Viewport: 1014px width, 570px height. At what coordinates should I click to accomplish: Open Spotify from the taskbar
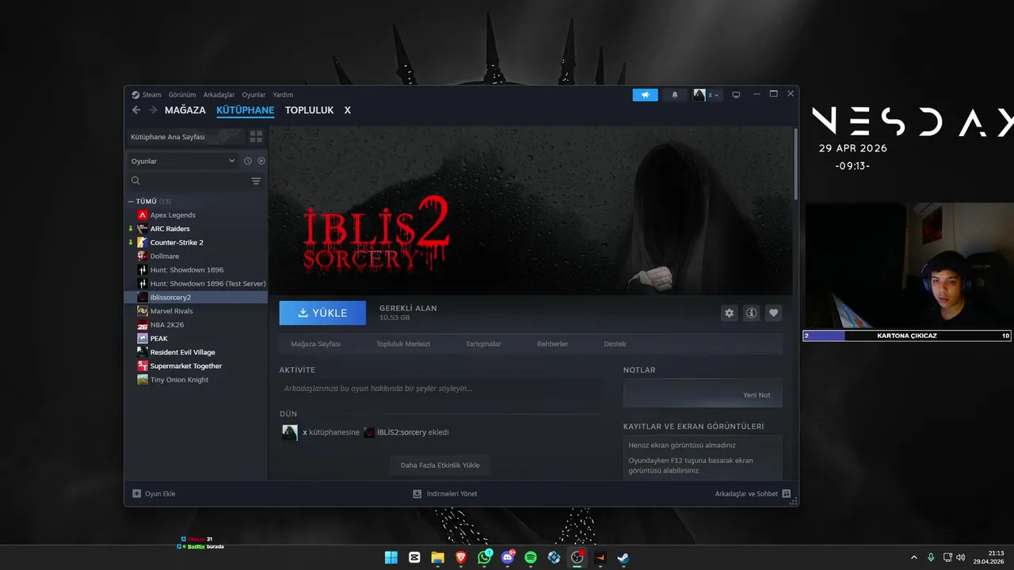531,557
